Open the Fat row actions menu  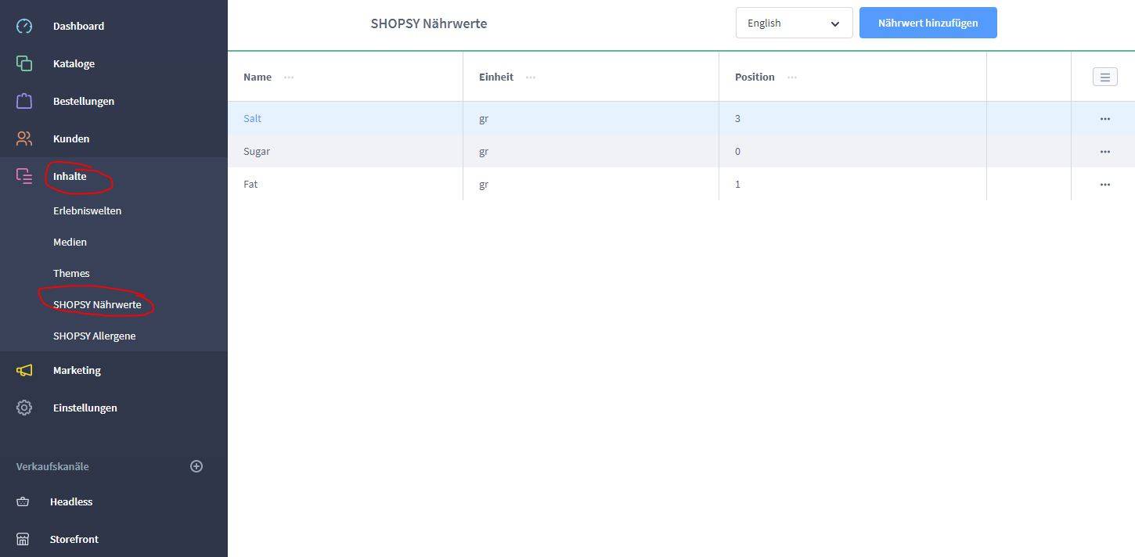pyautogui.click(x=1104, y=185)
